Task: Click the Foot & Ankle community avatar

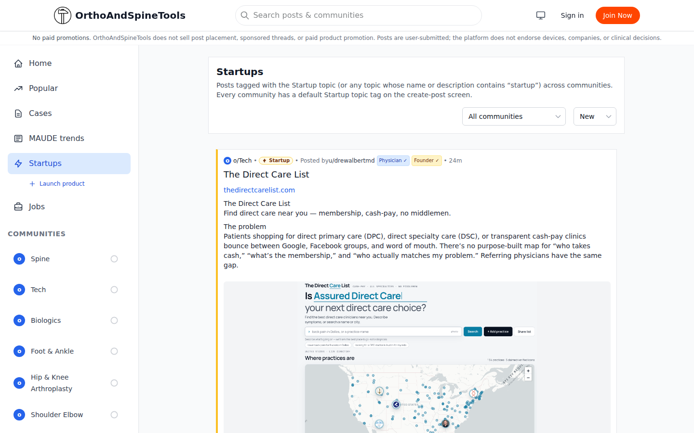Action: [x=19, y=351]
